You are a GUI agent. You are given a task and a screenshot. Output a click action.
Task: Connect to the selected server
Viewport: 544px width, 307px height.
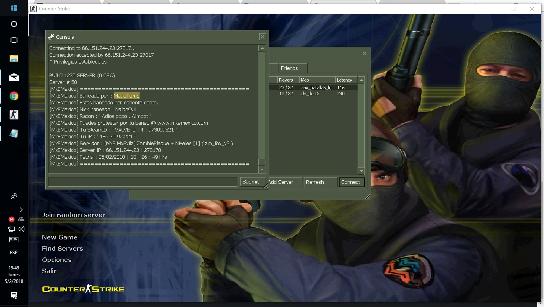click(x=351, y=182)
